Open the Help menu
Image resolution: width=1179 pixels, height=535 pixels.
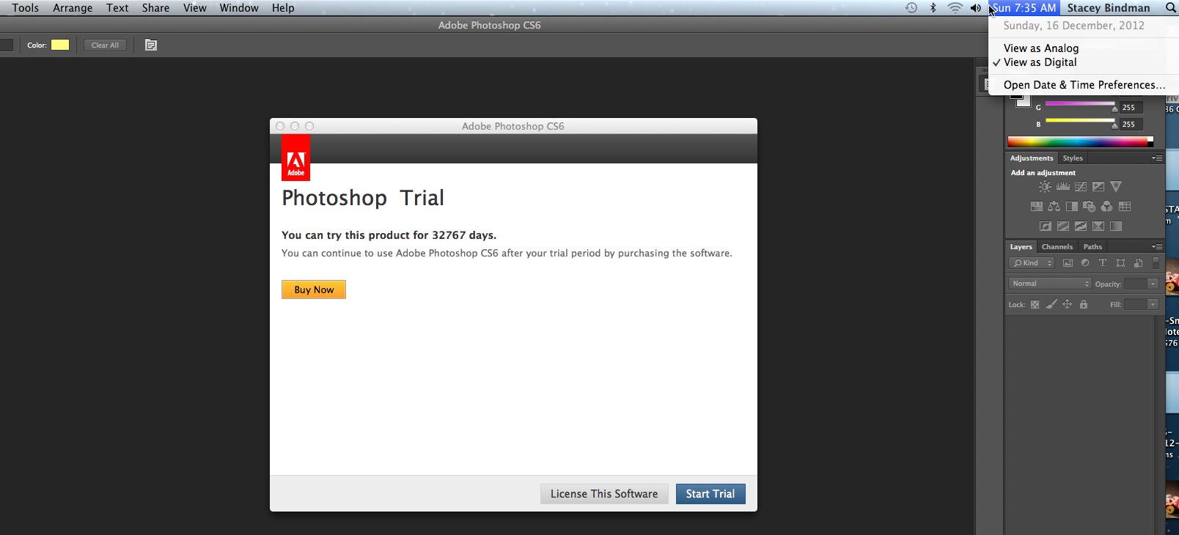point(283,8)
